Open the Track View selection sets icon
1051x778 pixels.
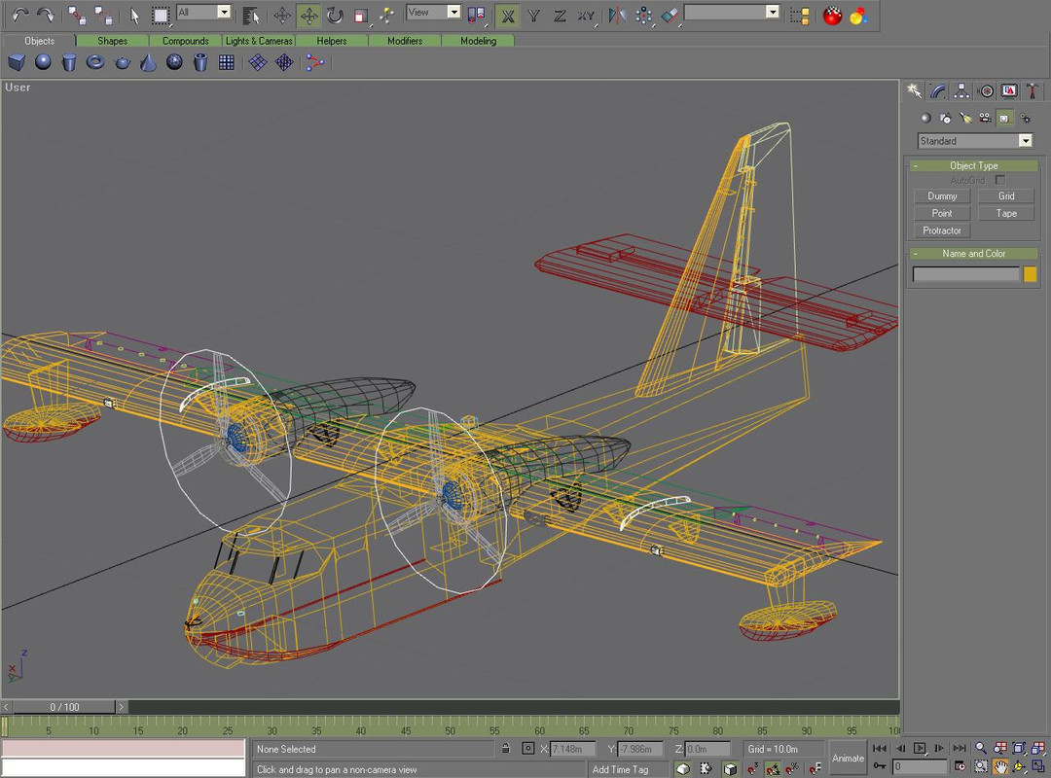coord(799,15)
